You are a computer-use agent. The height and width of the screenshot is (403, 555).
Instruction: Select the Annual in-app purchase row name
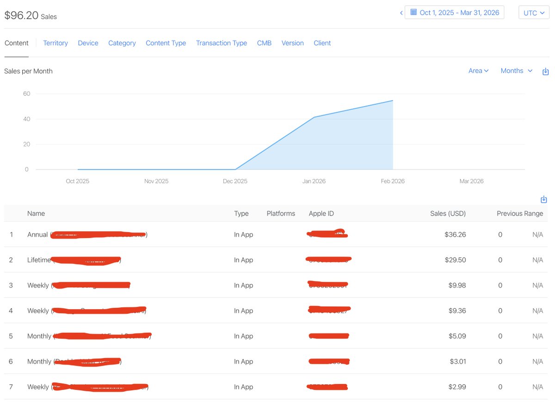click(x=87, y=235)
